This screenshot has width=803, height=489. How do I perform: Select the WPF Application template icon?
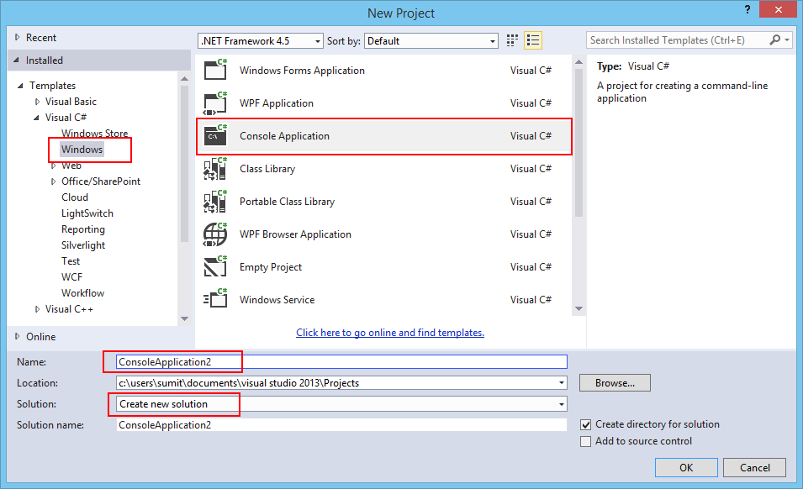tap(215, 103)
